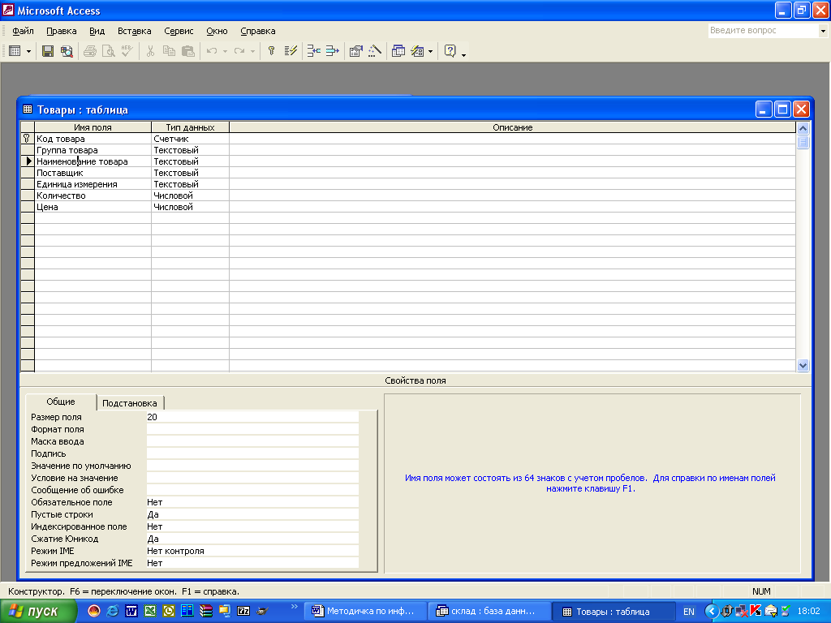Screen dimensions: 831x623
Task: Open the Сервис menu
Action: (x=179, y=31)
